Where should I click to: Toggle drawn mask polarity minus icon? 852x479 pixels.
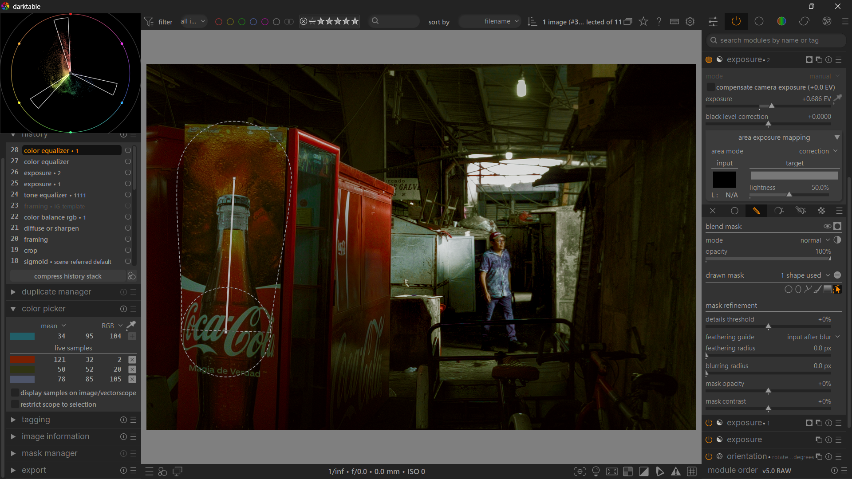pyautogui.click(x=837, y=275)
